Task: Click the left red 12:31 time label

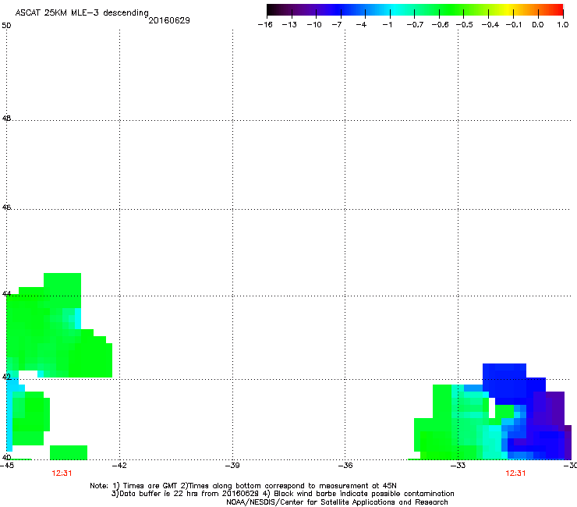Action: pos(62,473)
